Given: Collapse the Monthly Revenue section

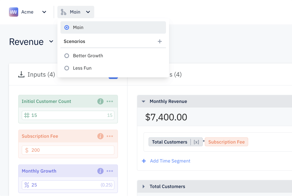Looking at the screenshot, I should (x=143, y=101).
